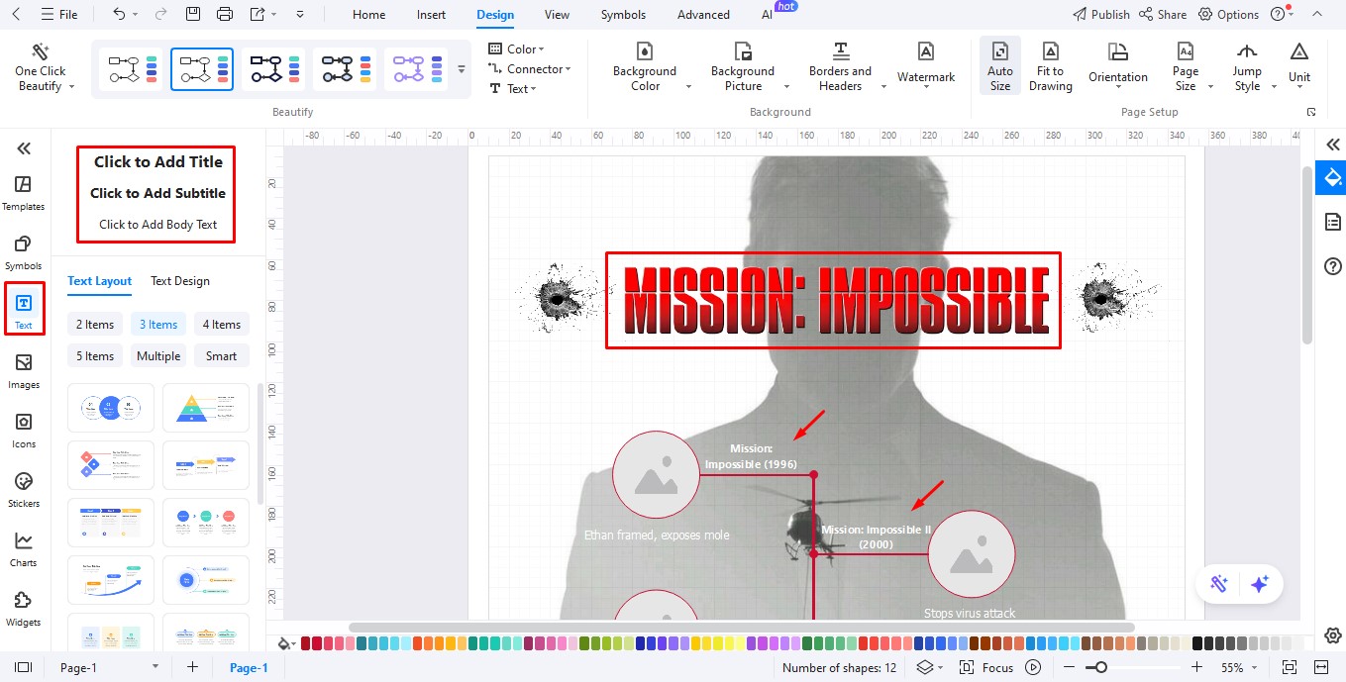Select the 4 Items layout filter
Image resolution: width=1346 pixels, height=682 pixels.
tap(222, 325)
